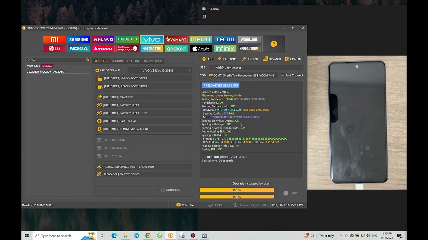Open the DIAG tab
Viewport: 428px width, 240px height.
138,61
